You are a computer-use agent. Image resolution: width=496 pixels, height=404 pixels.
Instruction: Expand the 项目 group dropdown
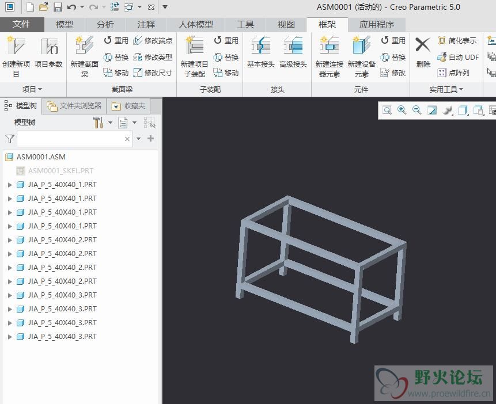point(32,89)
